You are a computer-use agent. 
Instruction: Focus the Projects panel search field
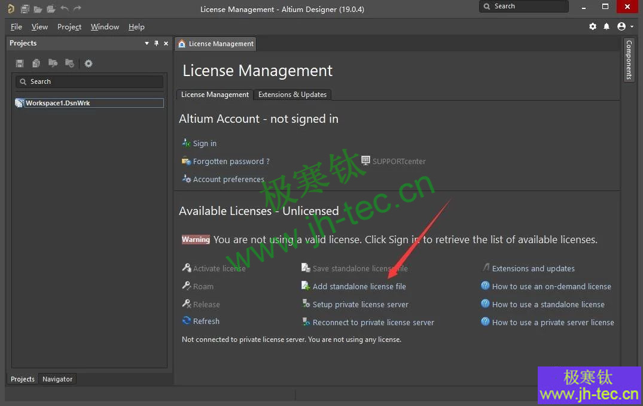click(89, 81)
